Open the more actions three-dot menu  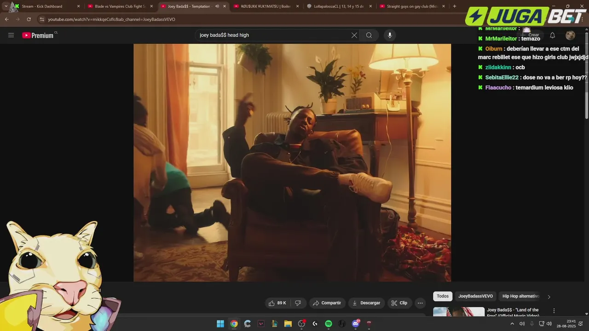pyautogui.click(x=420, y=303)
